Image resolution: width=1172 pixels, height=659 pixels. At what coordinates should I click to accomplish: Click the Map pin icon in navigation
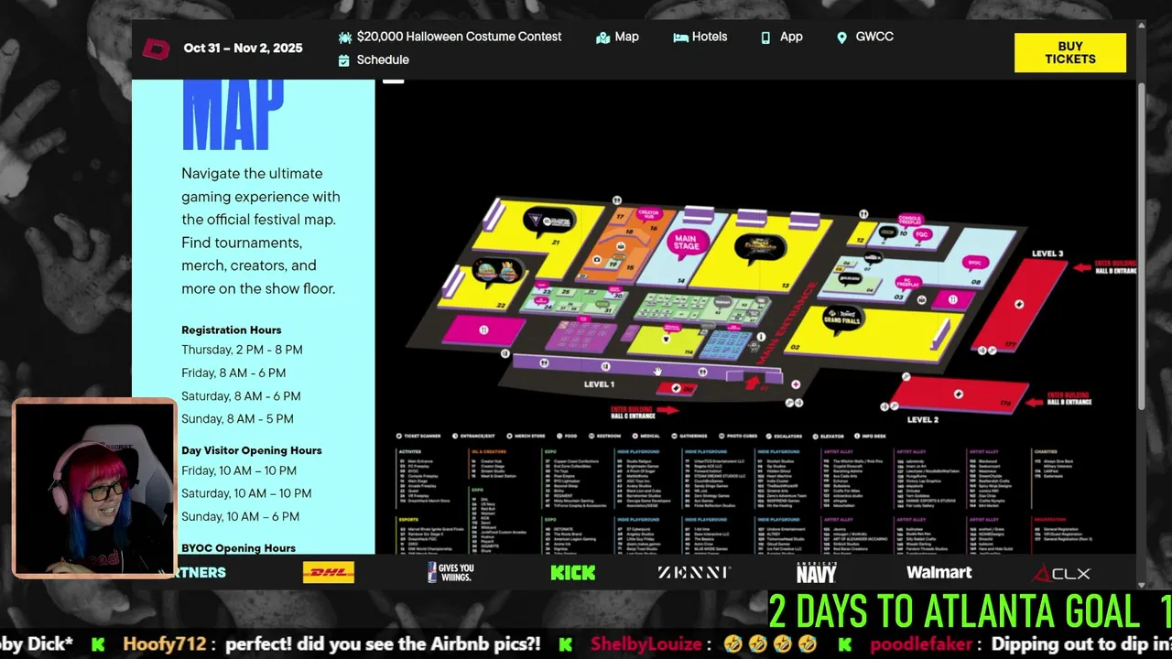[x=602, y=38]
